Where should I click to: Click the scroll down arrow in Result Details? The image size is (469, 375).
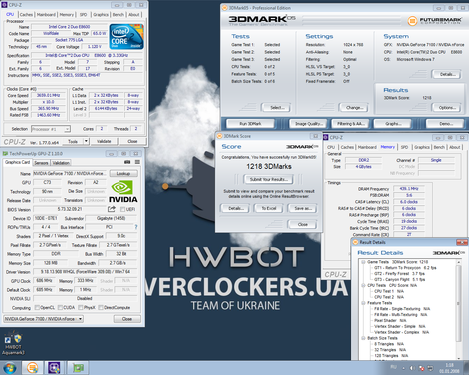click(459, 359)
